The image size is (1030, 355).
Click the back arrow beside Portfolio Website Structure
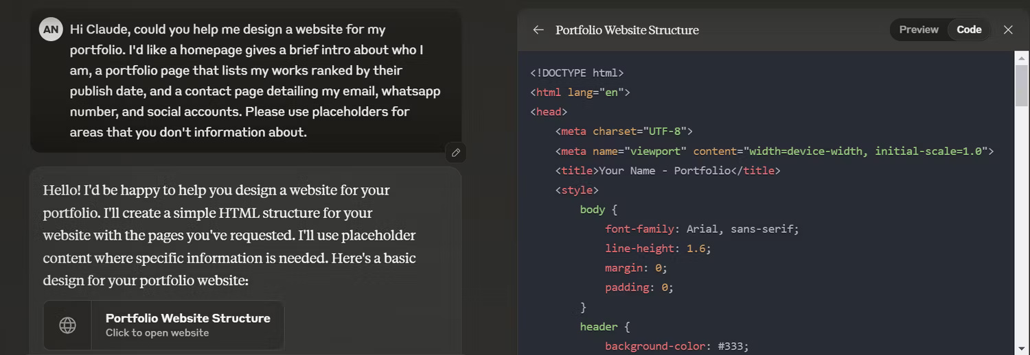coord(538,29)
